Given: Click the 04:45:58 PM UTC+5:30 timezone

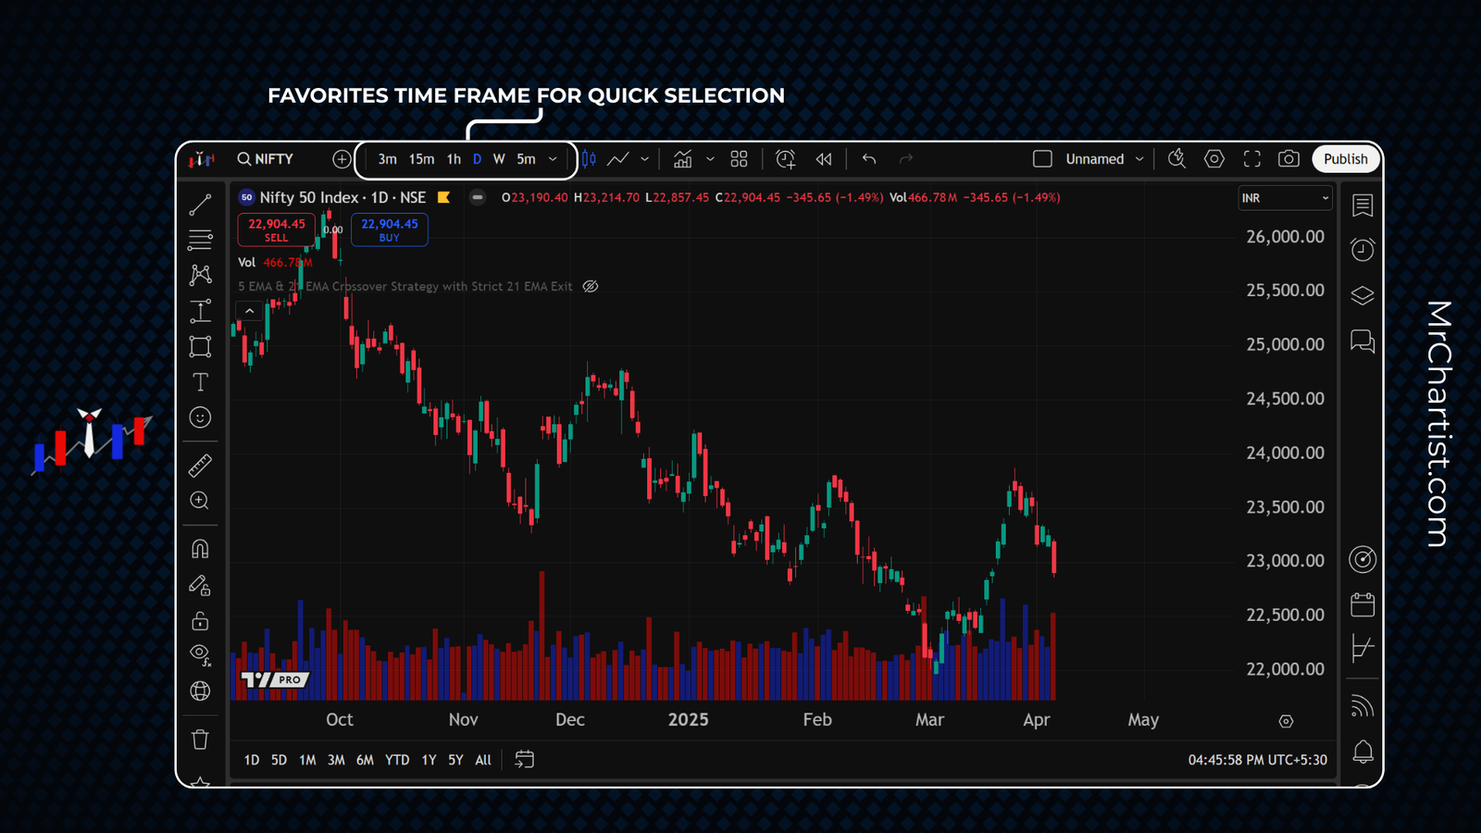Looking at the screenshot, I should tap(1257, 760).
